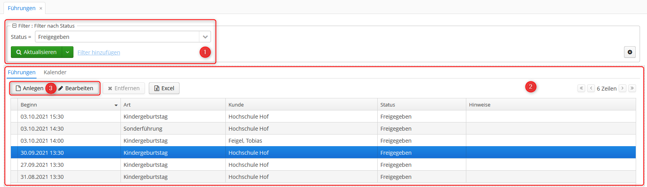Screen dimensions: 647x187
Task: Jump to the last page of results
Action: (632, 88)
